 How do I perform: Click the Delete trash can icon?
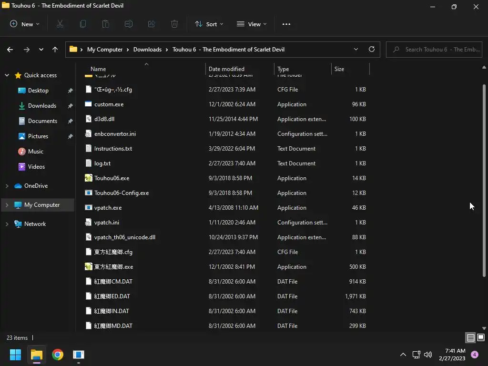pos(174,24)
